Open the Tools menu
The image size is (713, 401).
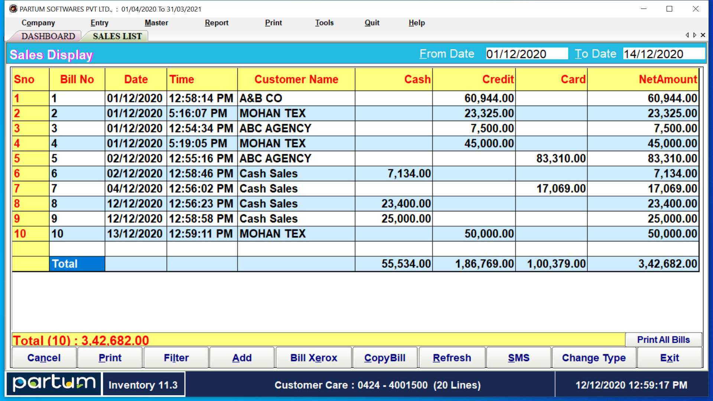pos(324,23)
